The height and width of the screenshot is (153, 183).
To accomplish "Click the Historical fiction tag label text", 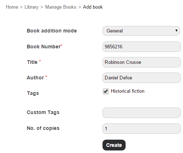I will point(127,91).
